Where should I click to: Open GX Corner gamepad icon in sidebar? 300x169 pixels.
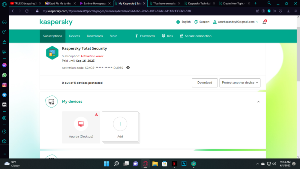pos(4,22)
